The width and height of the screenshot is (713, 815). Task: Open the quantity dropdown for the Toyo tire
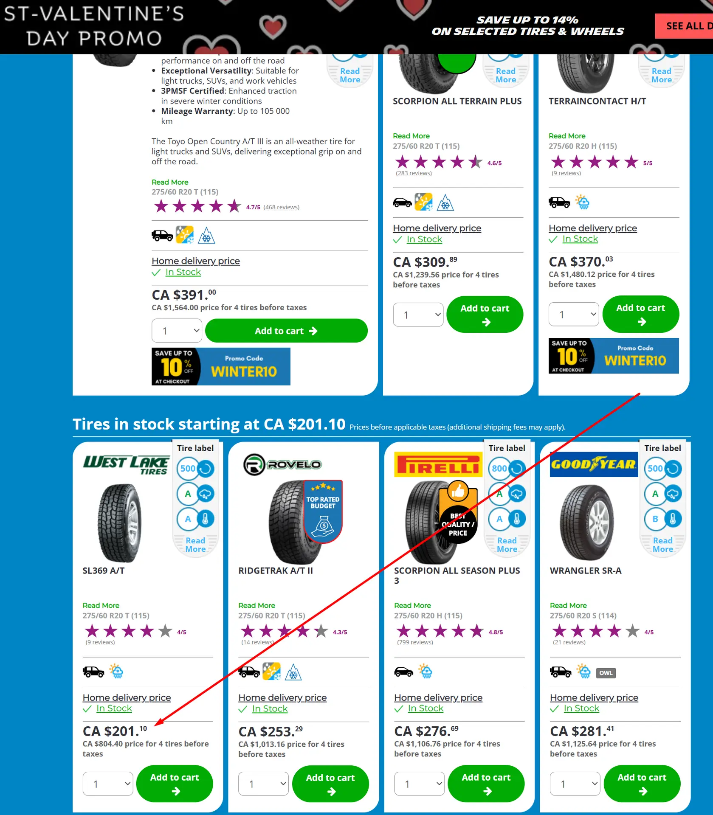[x=177, y=331]
